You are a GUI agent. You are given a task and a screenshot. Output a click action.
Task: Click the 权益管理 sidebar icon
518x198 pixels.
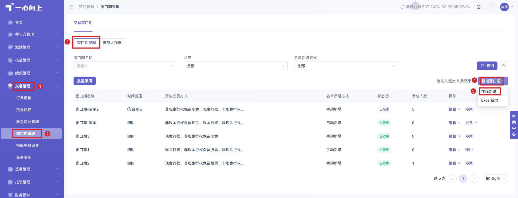[x=10, y=60]
